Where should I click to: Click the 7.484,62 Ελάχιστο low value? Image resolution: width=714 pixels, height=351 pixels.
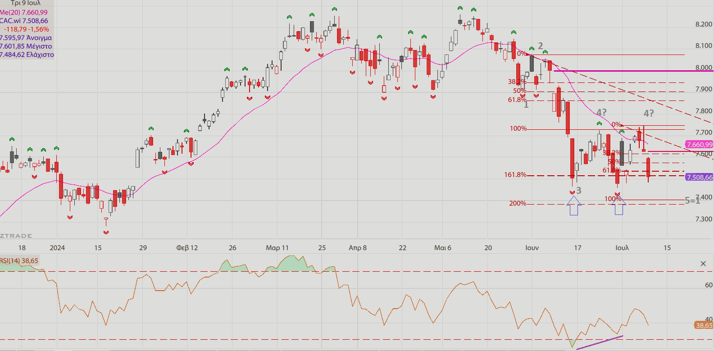point(27,55)
